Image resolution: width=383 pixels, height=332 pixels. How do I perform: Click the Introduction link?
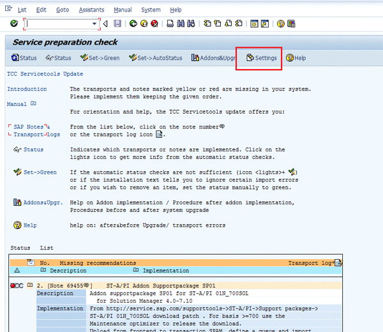point(27,89)
